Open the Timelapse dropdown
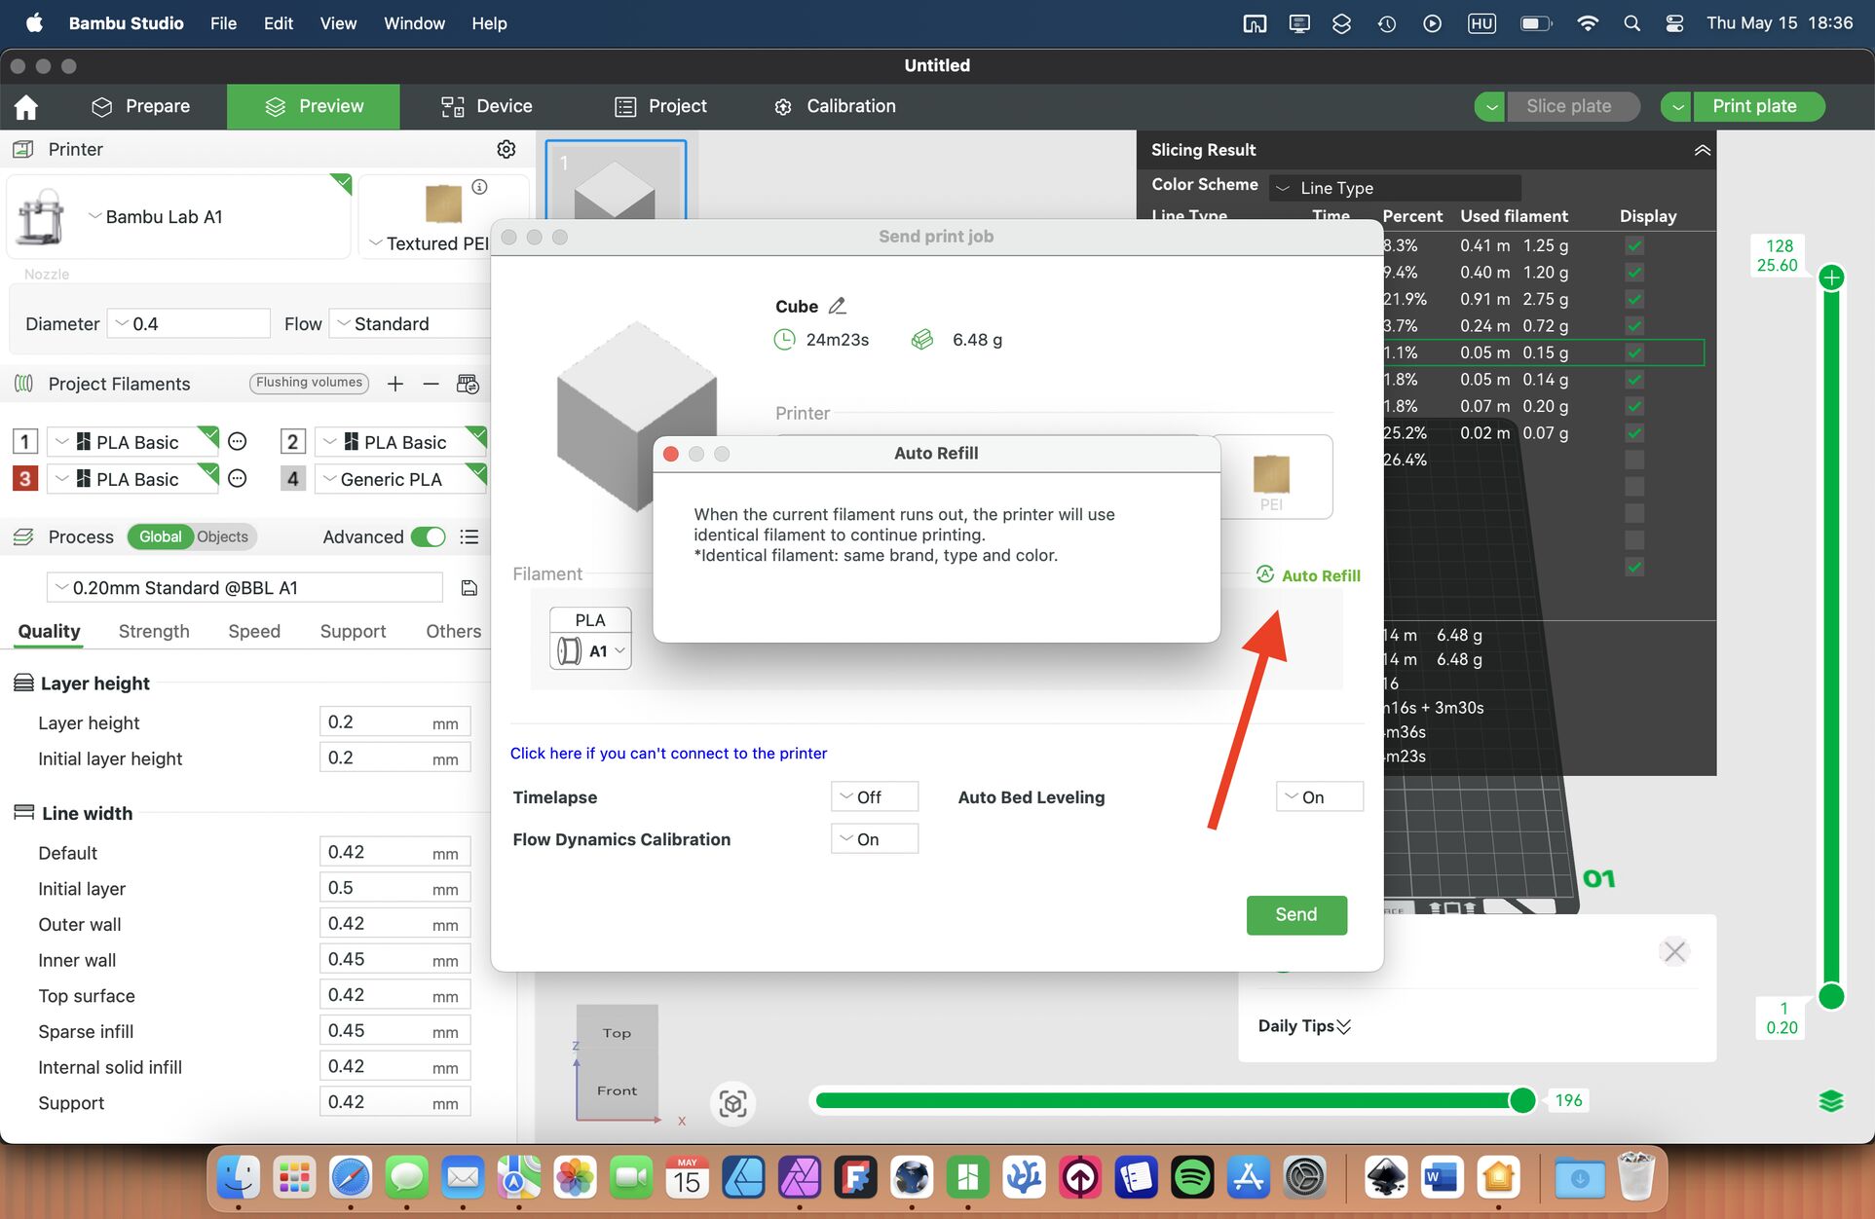 (x=874, y=796)
